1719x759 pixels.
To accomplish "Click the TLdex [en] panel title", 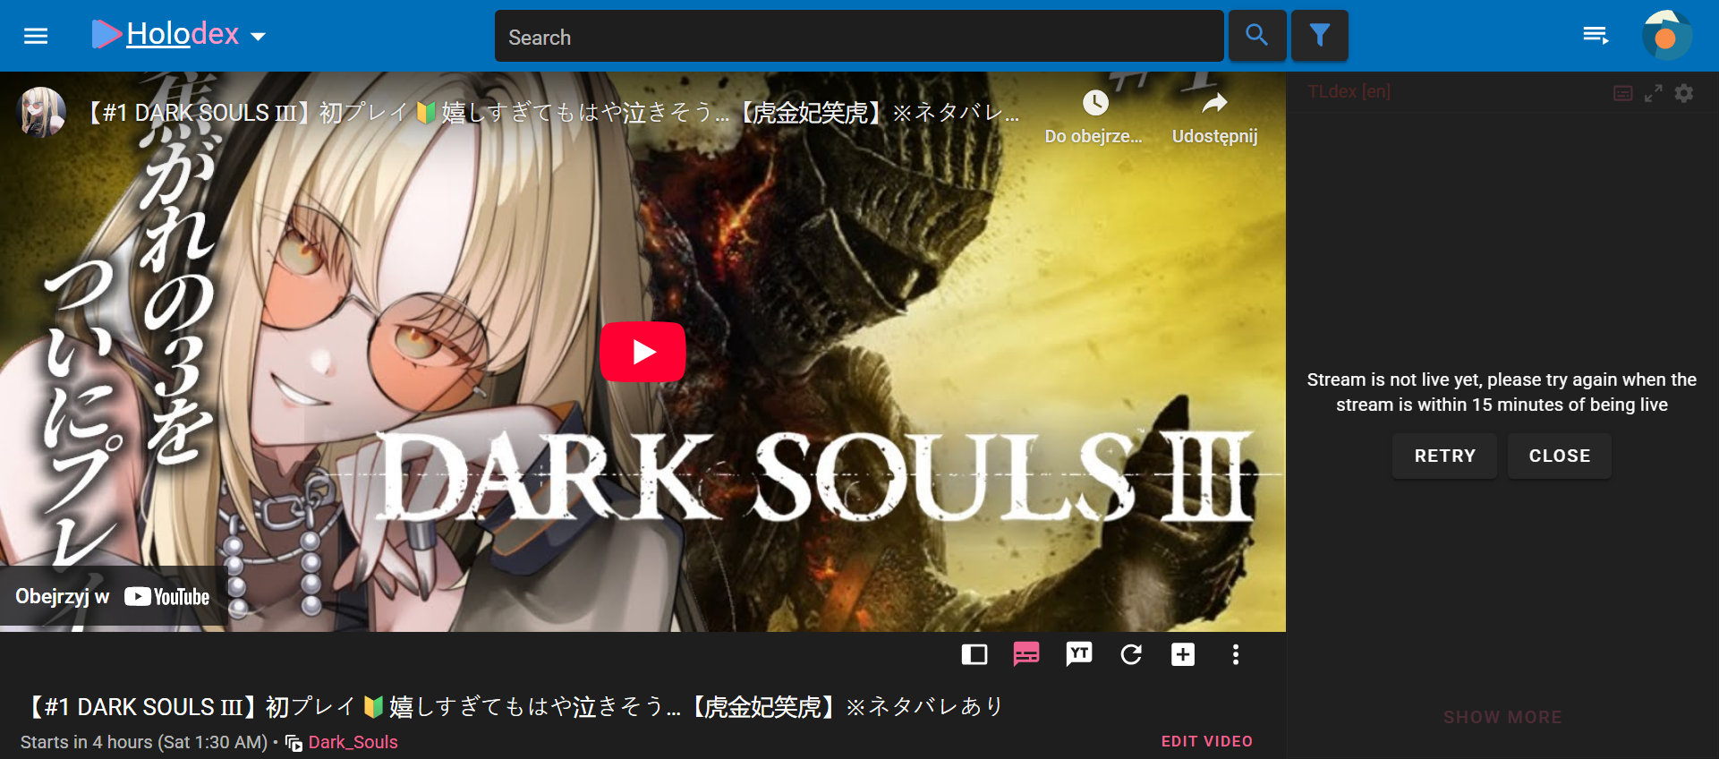I will coord(1349,91).
